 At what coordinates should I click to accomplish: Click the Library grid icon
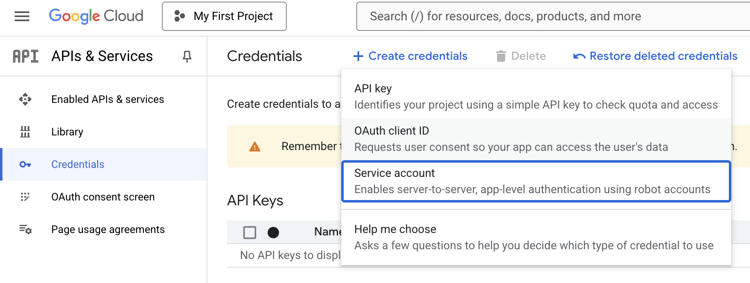click(x=25, y=132)
